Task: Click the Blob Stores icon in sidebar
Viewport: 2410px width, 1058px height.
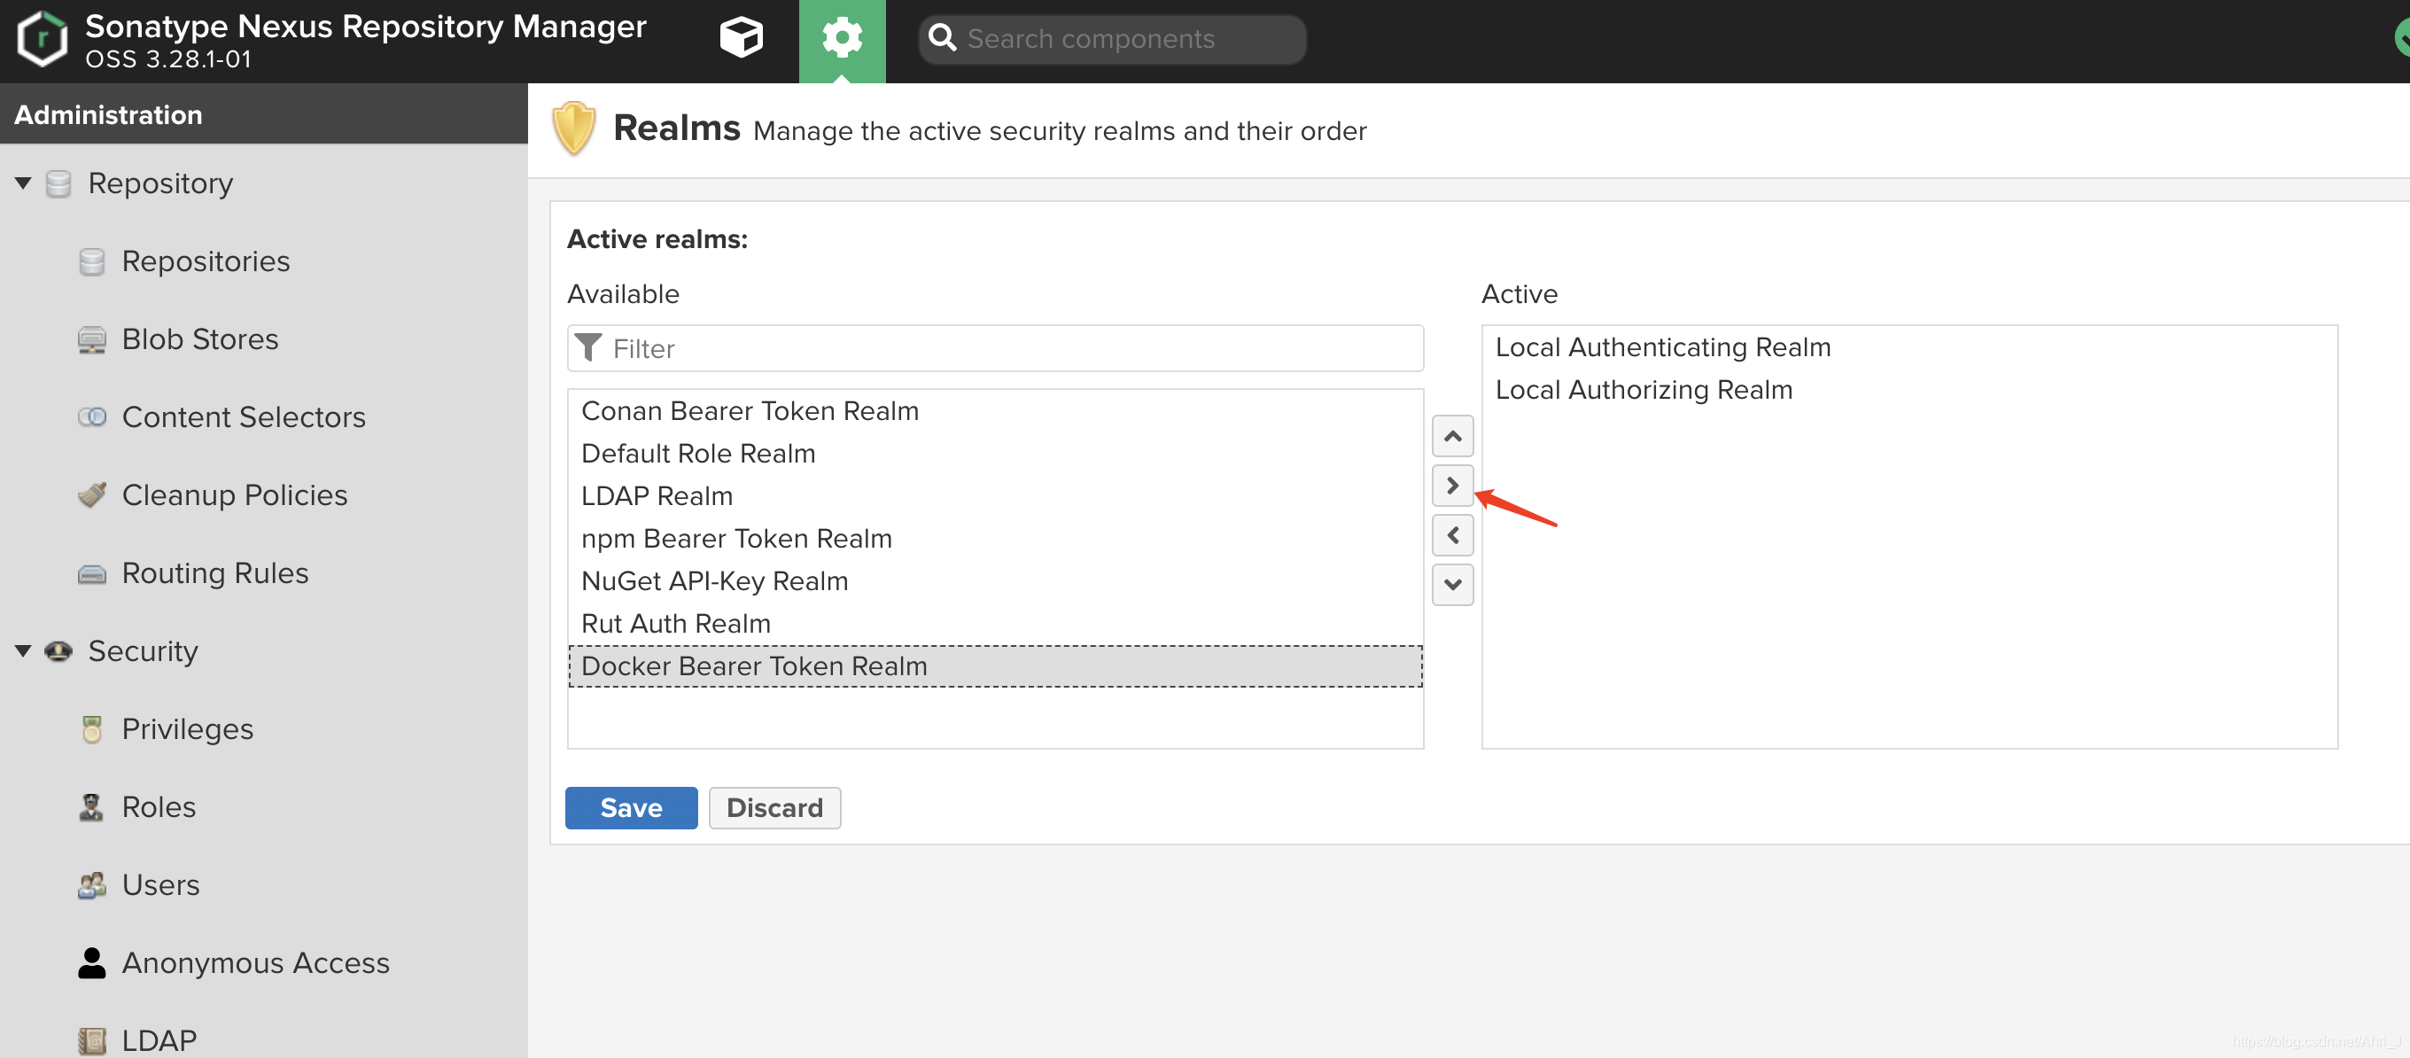Action: (x=91, y=339)
